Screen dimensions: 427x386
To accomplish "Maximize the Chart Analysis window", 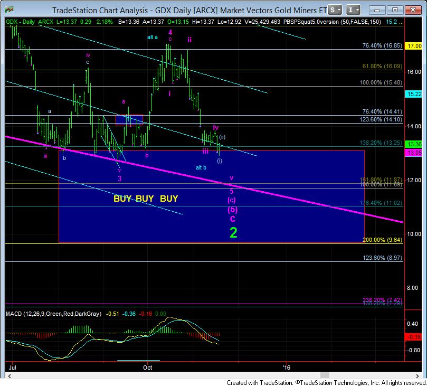I will 395,11.
